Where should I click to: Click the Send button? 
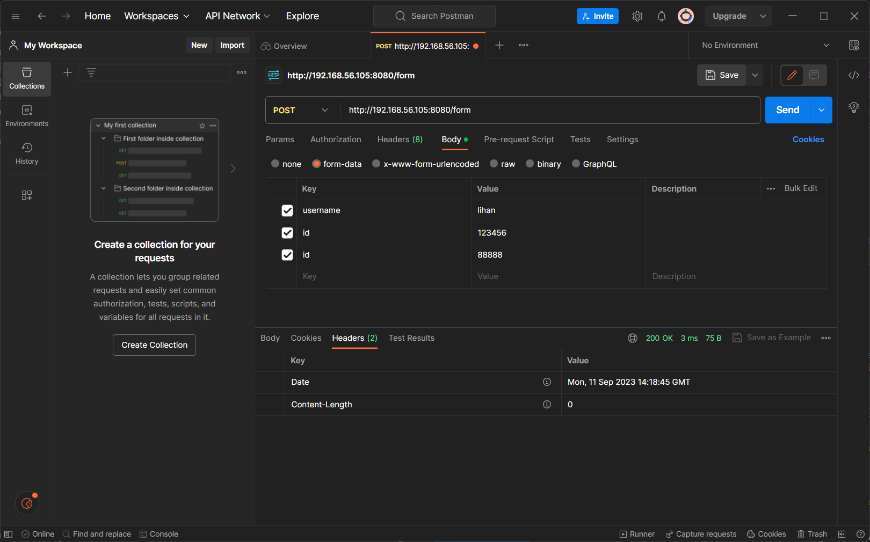click(788, 110)
